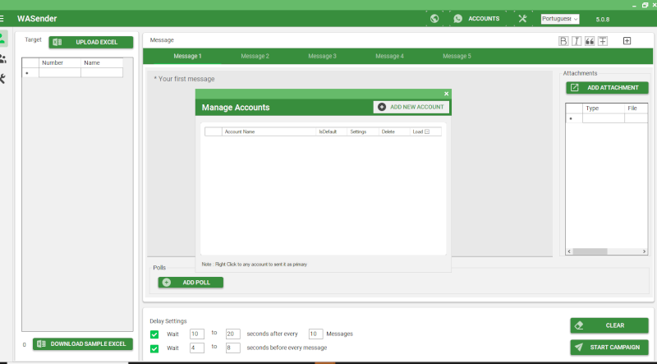Image resolution: width=657 pixels, height=364 pixels.
Task: Click ADD POLL button
Action: point(191,282)
